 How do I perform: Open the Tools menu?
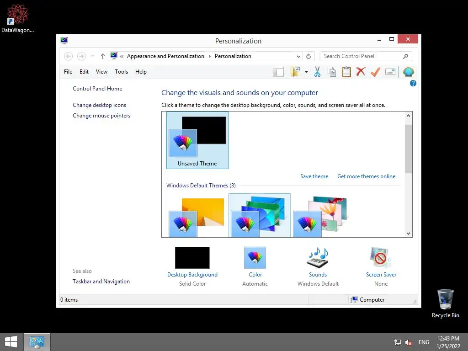pos(121,72)
